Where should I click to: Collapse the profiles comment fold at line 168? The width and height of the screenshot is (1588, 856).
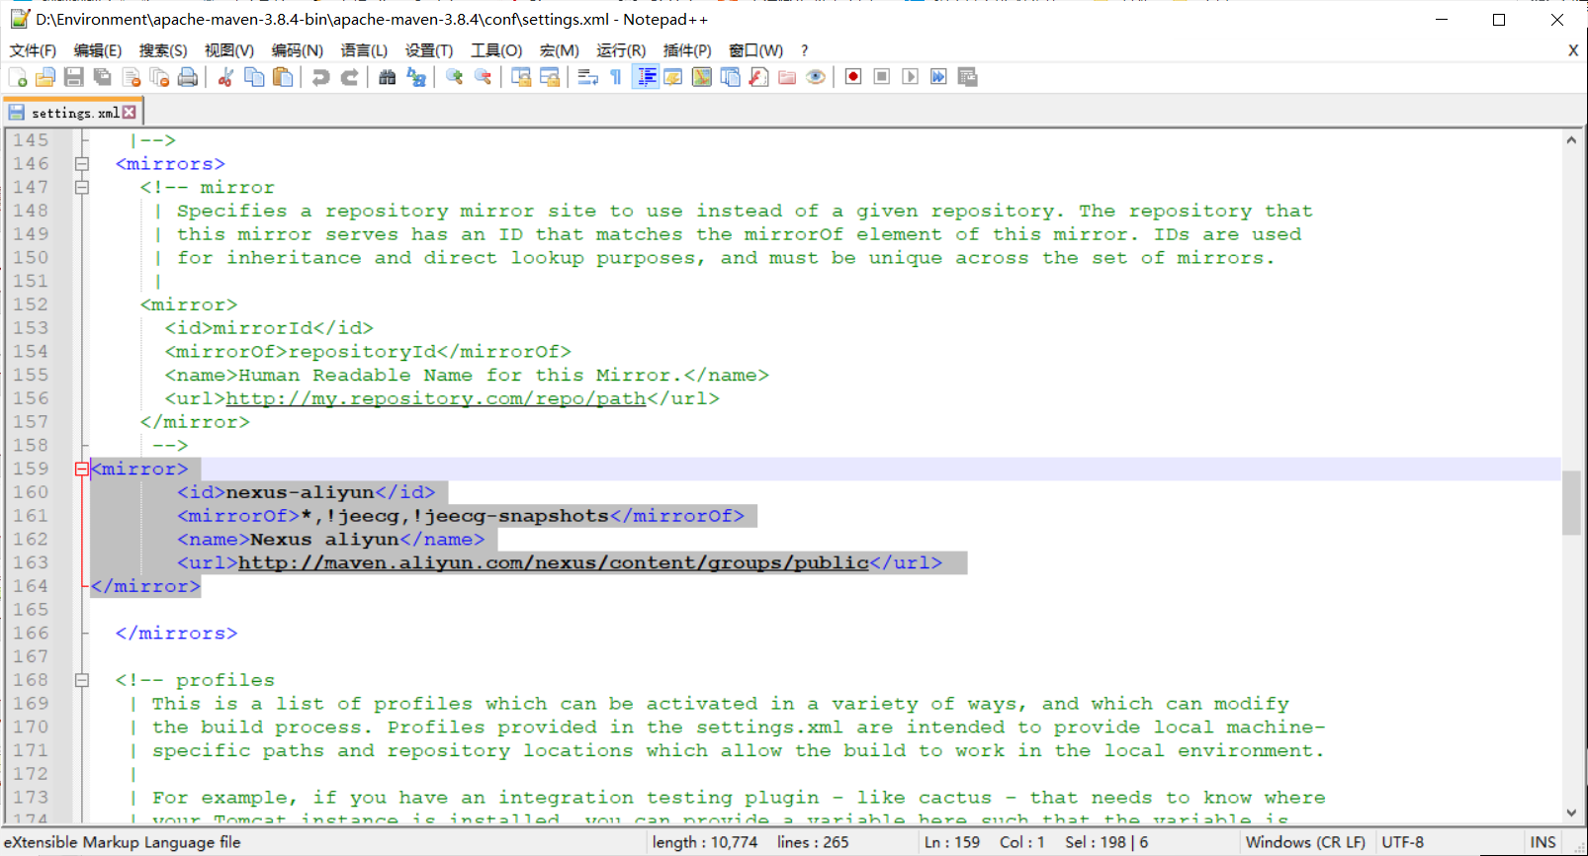[x=82, y=680]
